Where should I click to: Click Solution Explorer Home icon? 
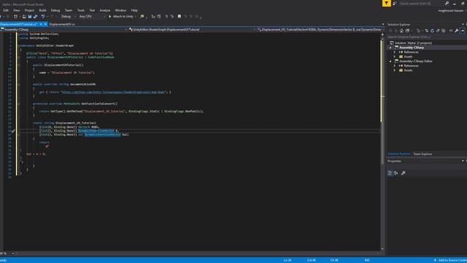[401, 31]
